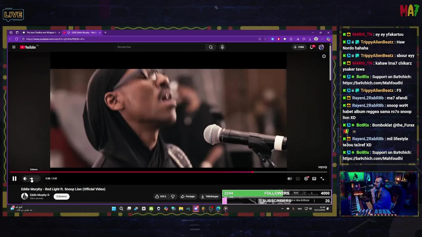
Task: Click the streamer webcam thumbnail
Action: [x=379, y=194]
